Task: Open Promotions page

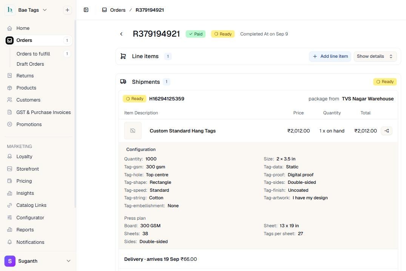Action: (29, 124)
